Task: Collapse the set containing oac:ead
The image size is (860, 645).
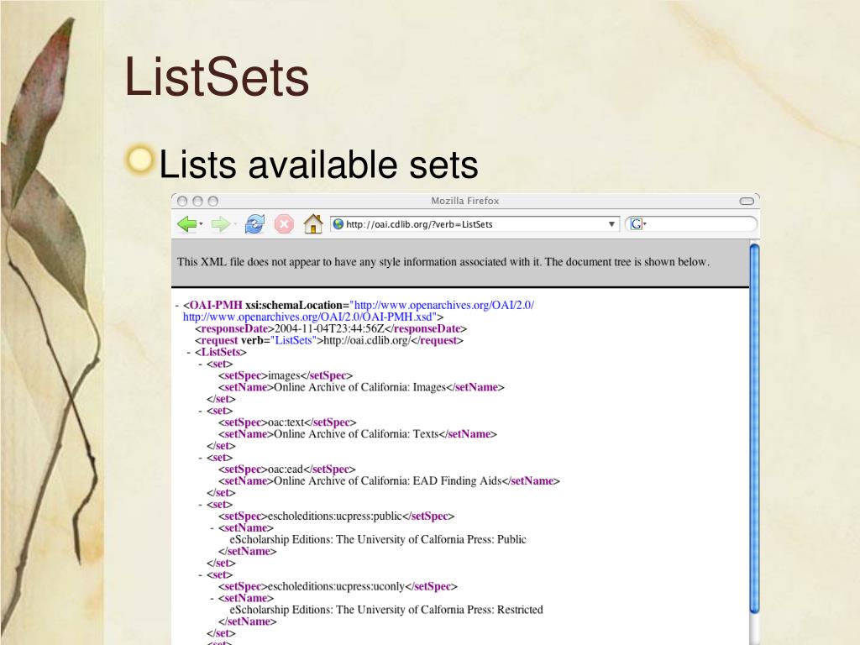Action: [x=201, y=458]
